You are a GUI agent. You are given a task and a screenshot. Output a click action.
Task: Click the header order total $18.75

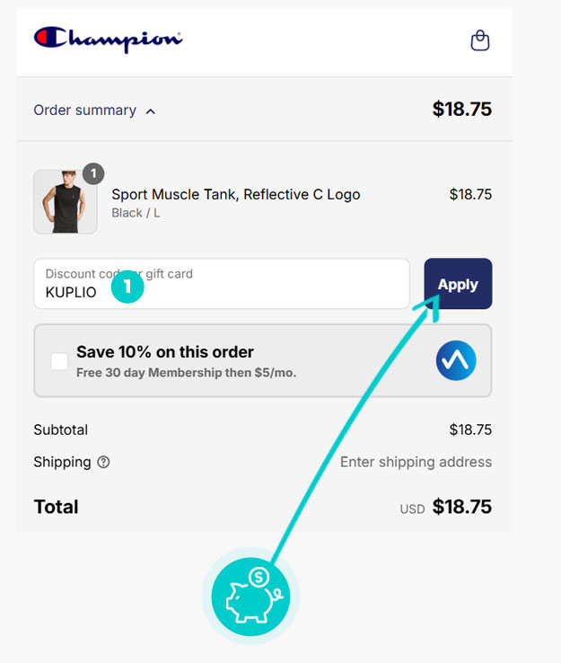click(x=461, y=110)
